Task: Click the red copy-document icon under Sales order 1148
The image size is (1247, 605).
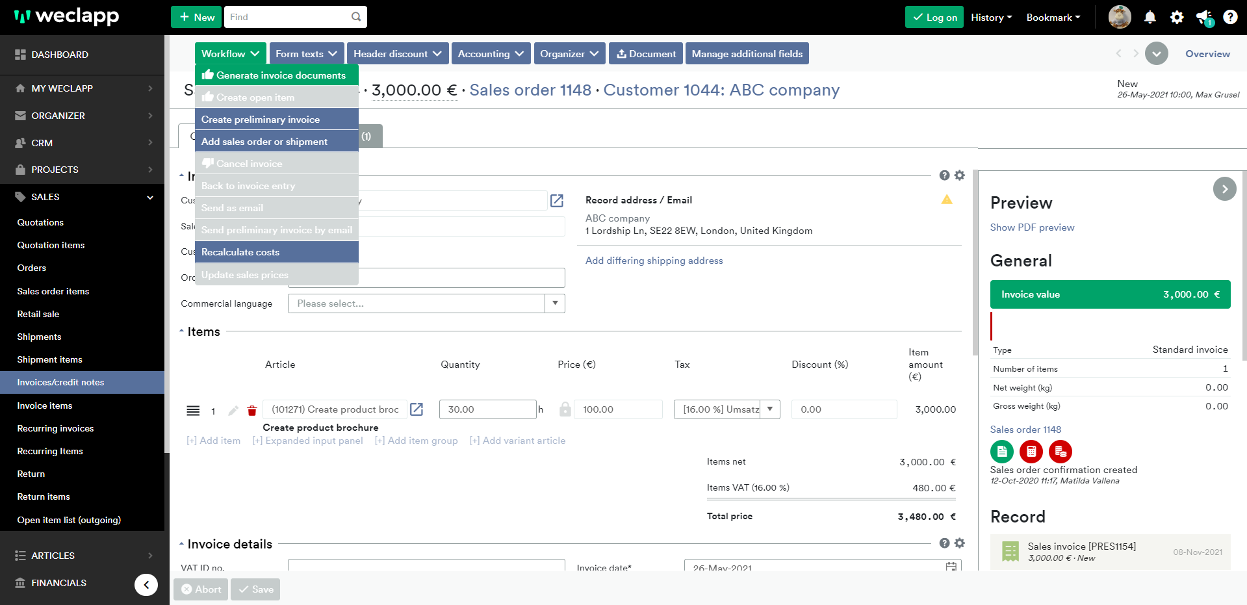Action: click(1061, 451)
